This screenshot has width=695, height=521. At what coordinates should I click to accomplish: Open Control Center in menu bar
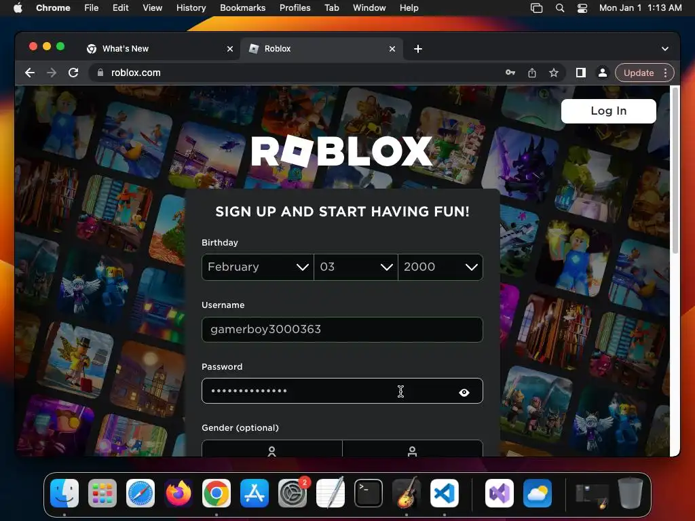(582, 8)
